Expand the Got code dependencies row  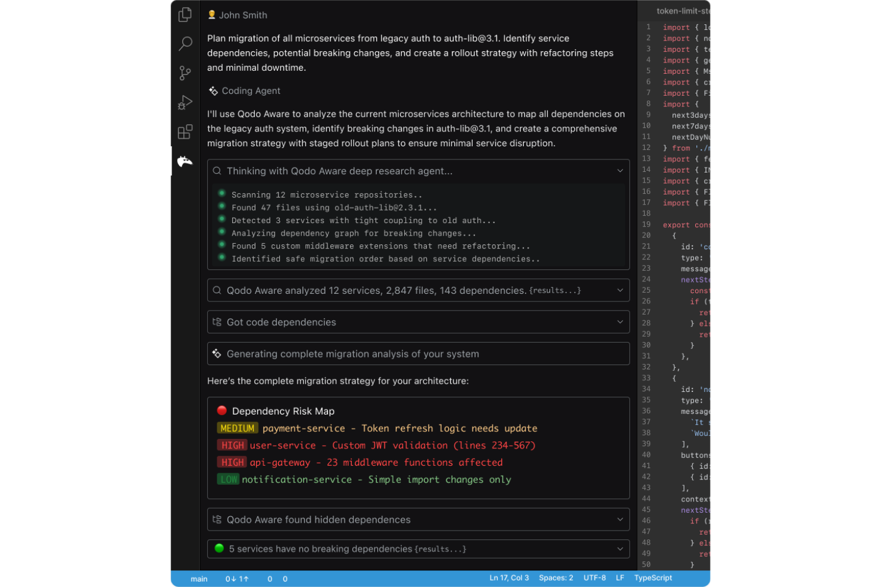[620, 322]
